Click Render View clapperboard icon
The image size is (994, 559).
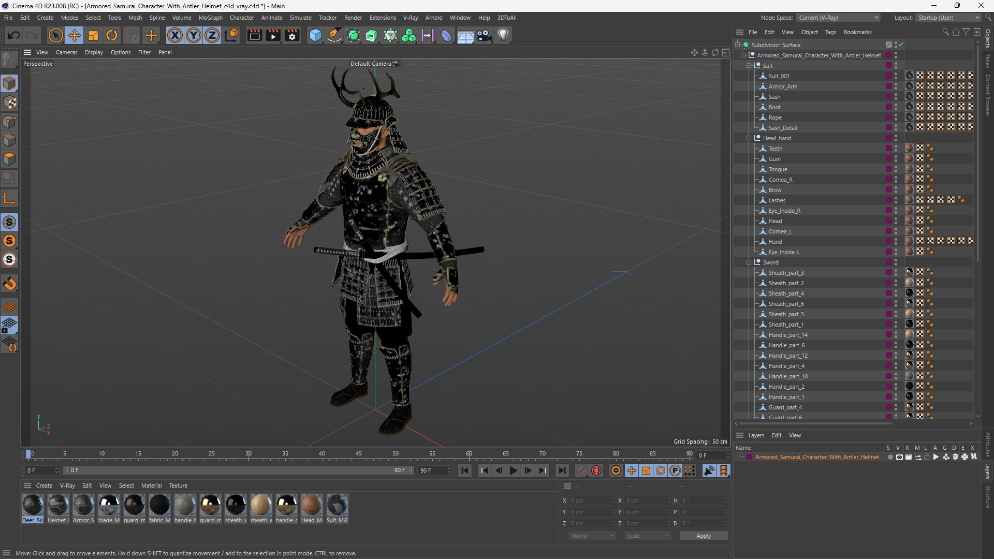pos(254,35)
